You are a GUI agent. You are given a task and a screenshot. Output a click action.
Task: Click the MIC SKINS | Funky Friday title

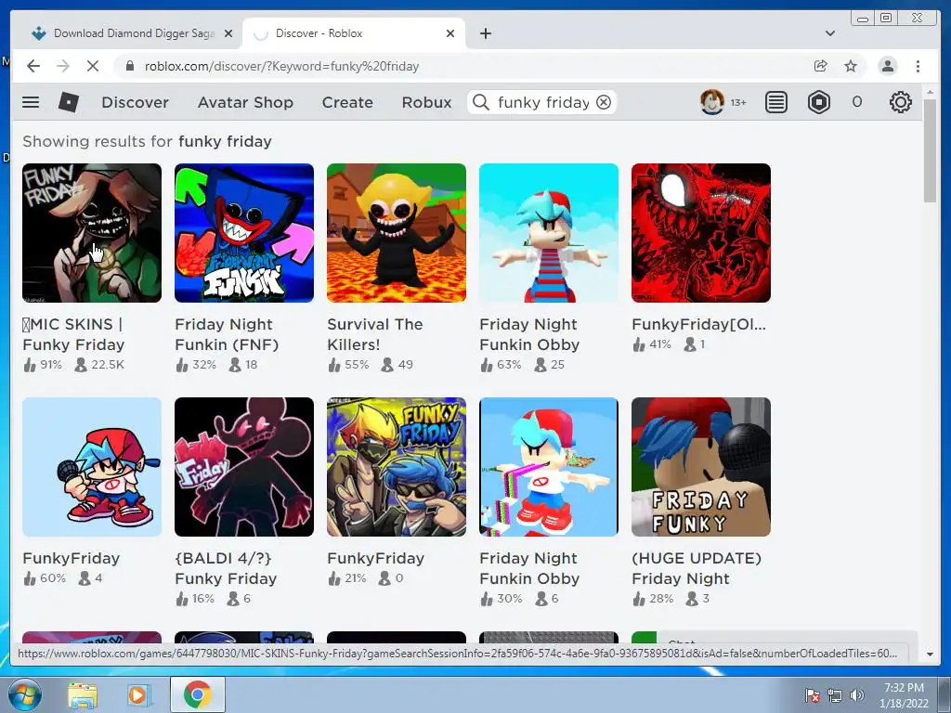pyautogui.click(x=74, y=334)
